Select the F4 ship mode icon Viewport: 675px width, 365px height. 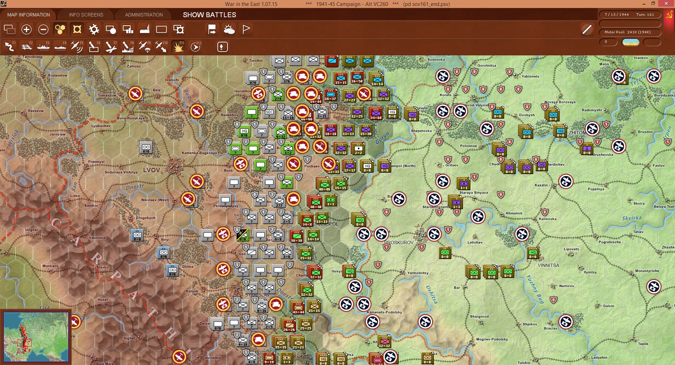point(60,47)
